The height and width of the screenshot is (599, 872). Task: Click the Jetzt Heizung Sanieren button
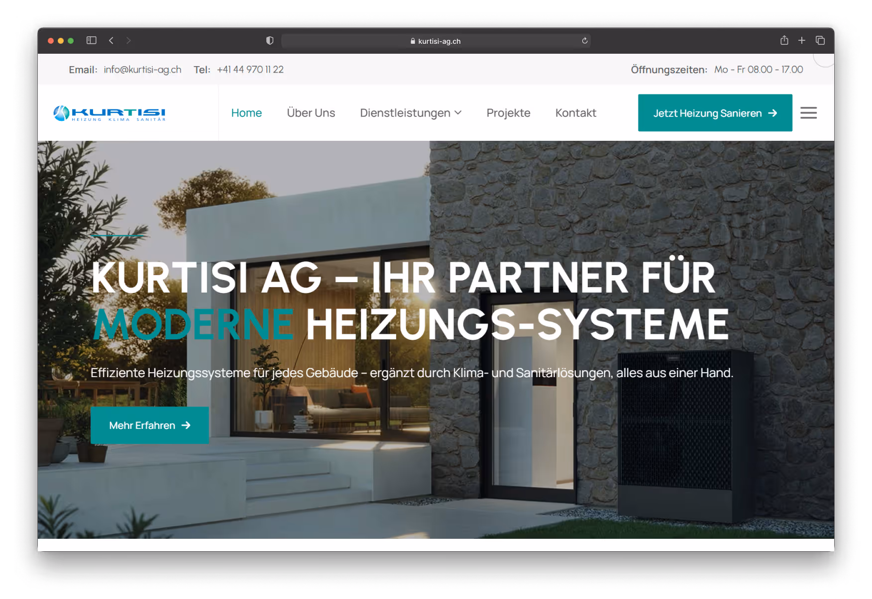coord(715,113)
